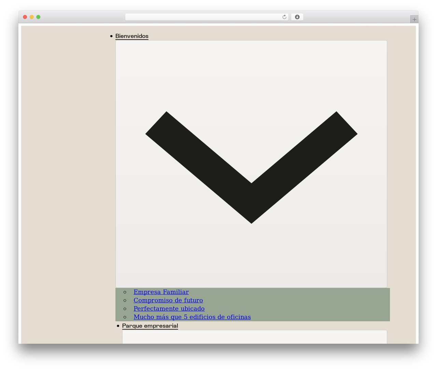
Task: Click the reload icon in address bar
Action: pyautogui.click(x=284, y=17)
